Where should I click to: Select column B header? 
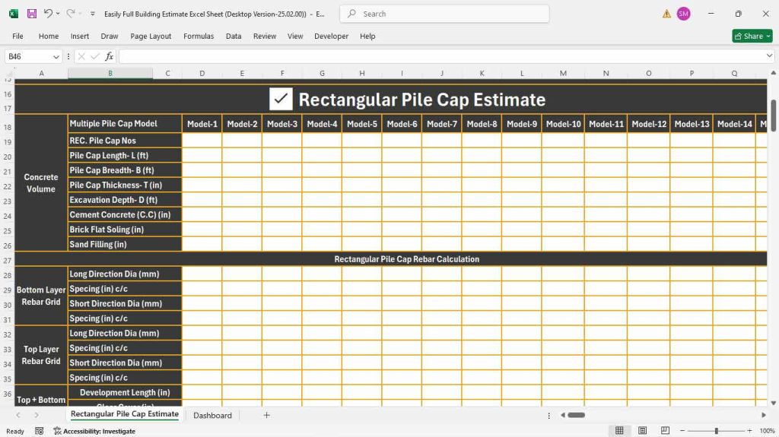[110, 73]
